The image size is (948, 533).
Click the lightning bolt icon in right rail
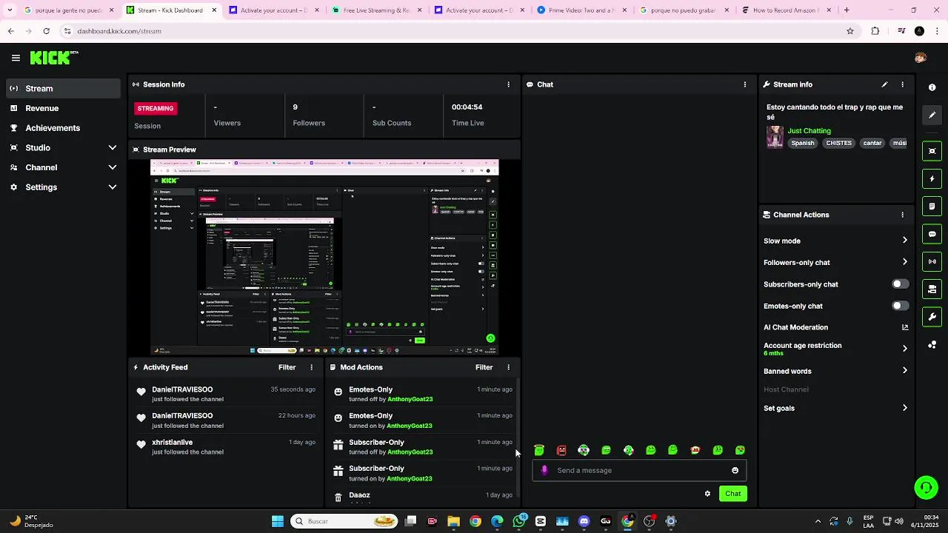[x=932, y=178]
